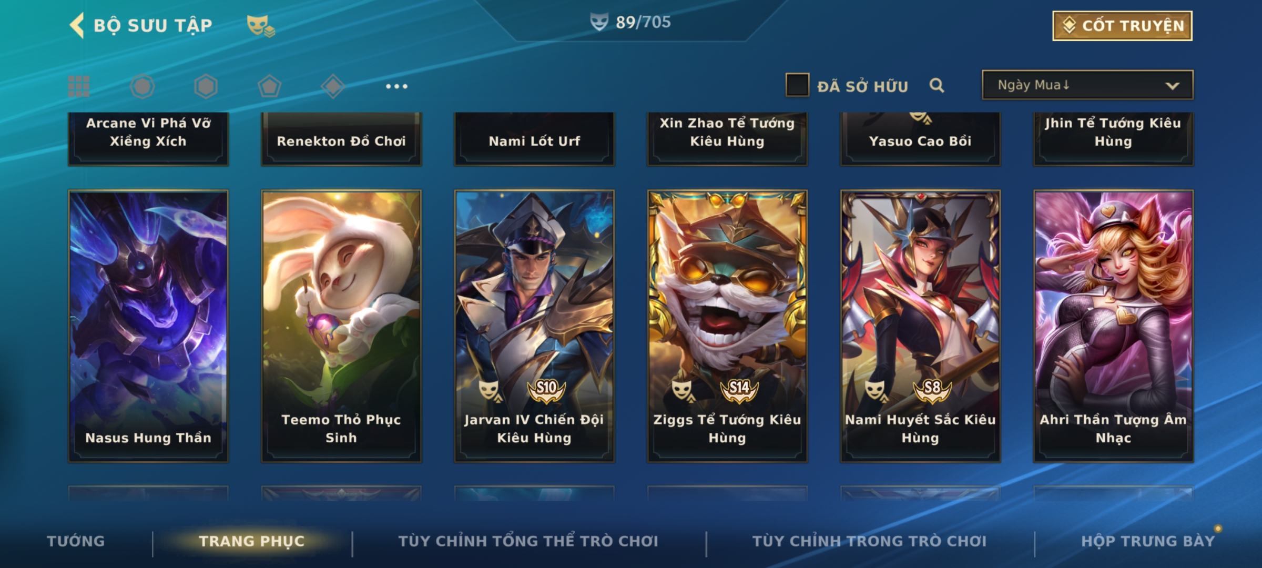Open Tùy Chỉnh Trong Trò Chơi tab
Viewport: 1262px width, 568px height.
(x=869, y=541)
